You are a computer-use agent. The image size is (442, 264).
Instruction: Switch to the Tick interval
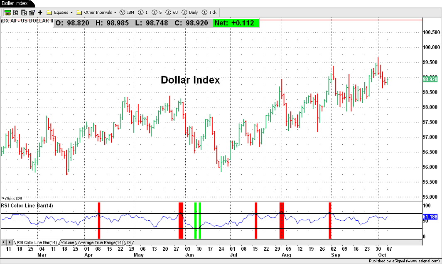(x=209, y=12)
